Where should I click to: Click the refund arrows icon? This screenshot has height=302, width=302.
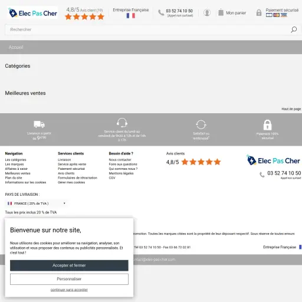201,124
